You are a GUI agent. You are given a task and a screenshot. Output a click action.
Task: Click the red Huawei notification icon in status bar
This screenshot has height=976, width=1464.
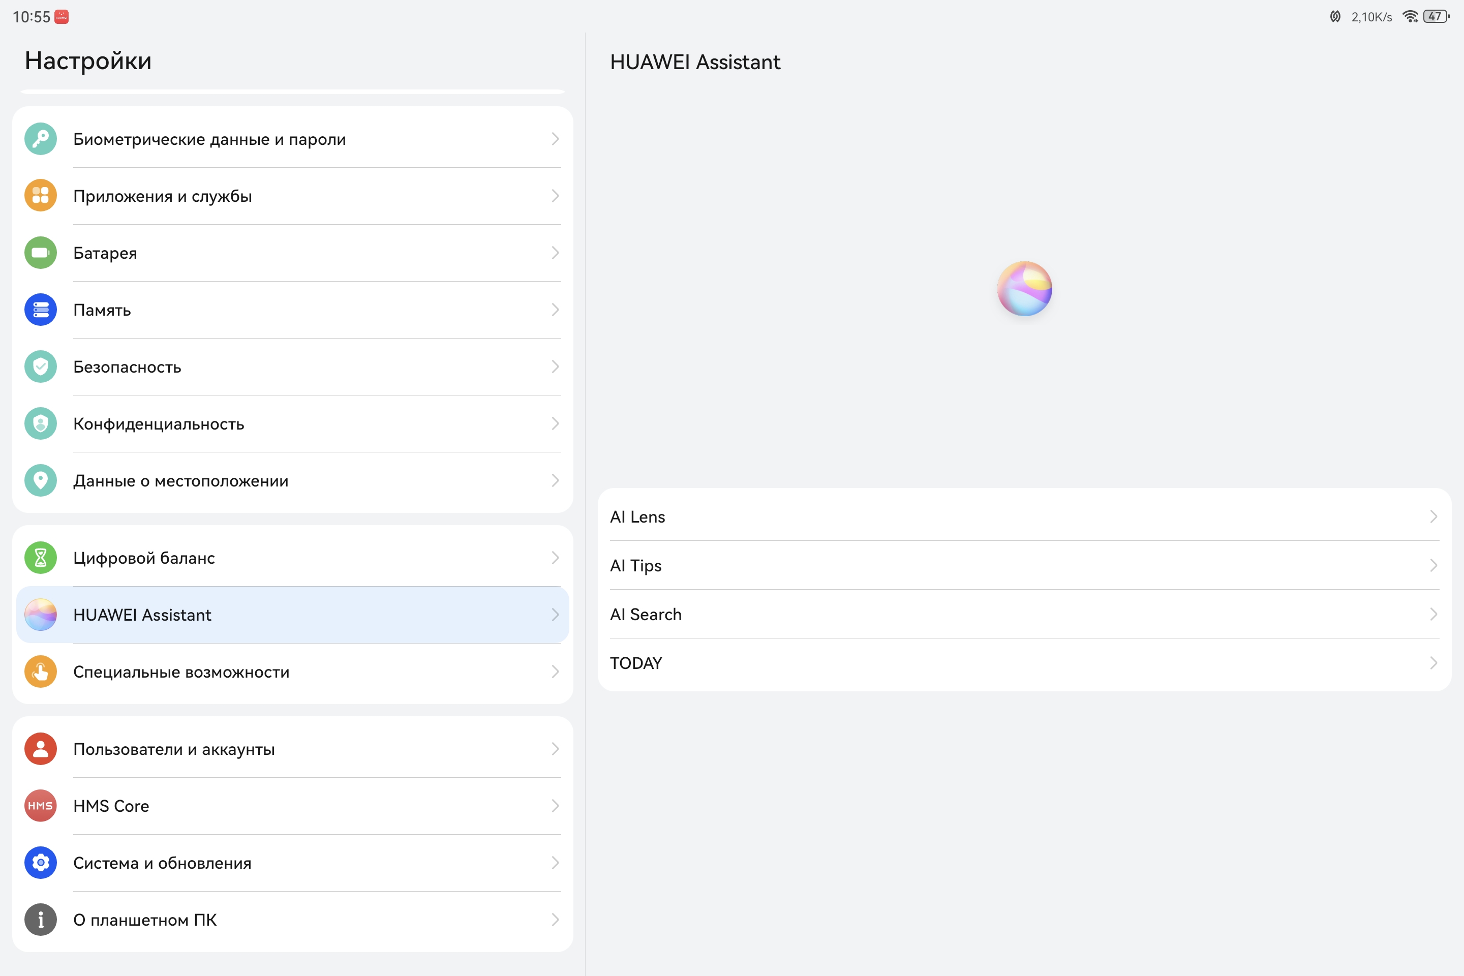pyautogui.click(x=62, y=17)
